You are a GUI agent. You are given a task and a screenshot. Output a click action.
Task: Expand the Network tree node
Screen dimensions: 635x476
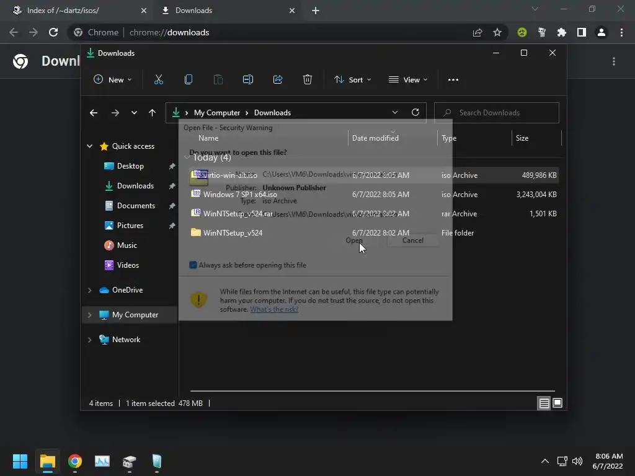(89, 340)
